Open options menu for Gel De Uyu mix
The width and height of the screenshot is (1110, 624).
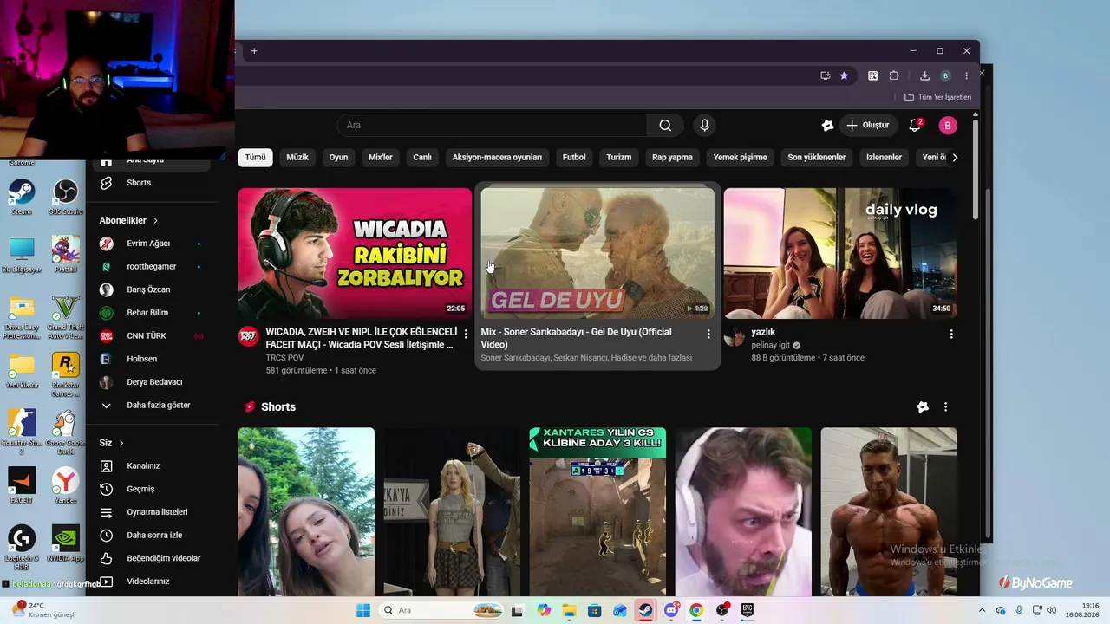(708, 334)
